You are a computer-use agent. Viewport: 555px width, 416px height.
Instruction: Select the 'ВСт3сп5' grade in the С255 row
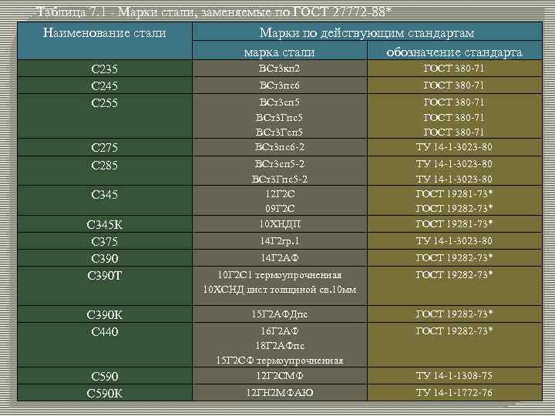point(280,102)
